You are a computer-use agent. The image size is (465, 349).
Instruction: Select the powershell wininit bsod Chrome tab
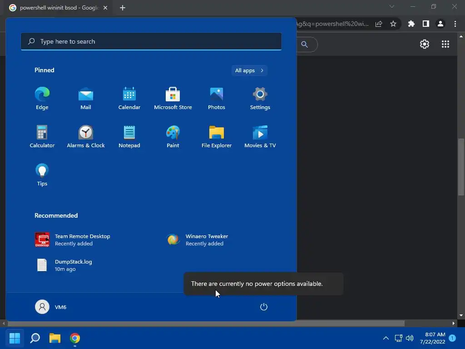(x=59, y=8)
